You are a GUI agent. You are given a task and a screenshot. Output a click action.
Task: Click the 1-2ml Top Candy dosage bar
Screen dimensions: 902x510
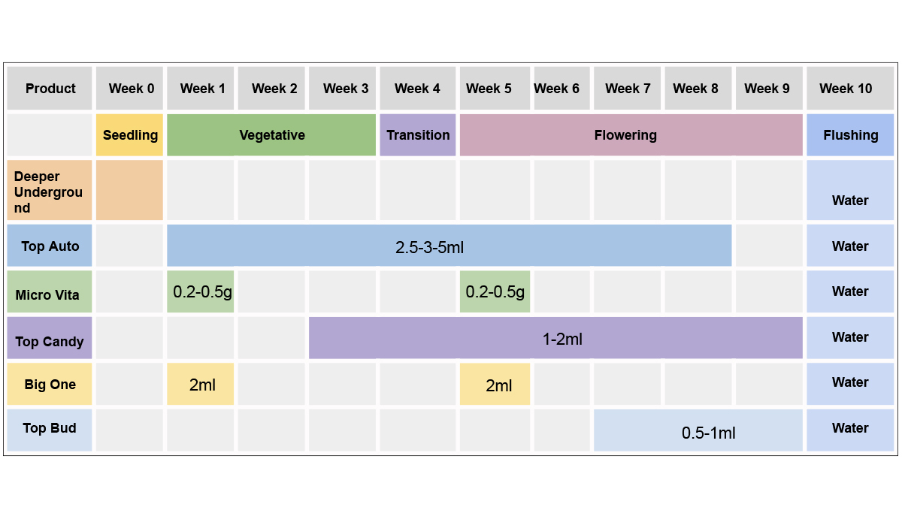555,339
